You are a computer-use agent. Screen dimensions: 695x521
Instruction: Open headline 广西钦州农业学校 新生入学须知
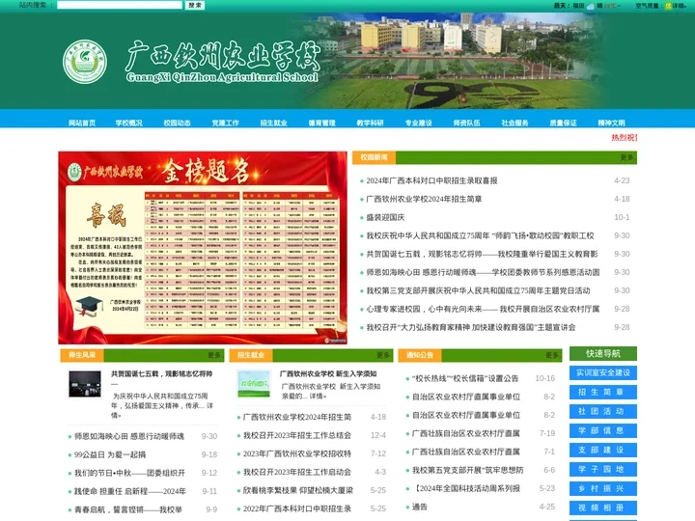tap(328, 374)
